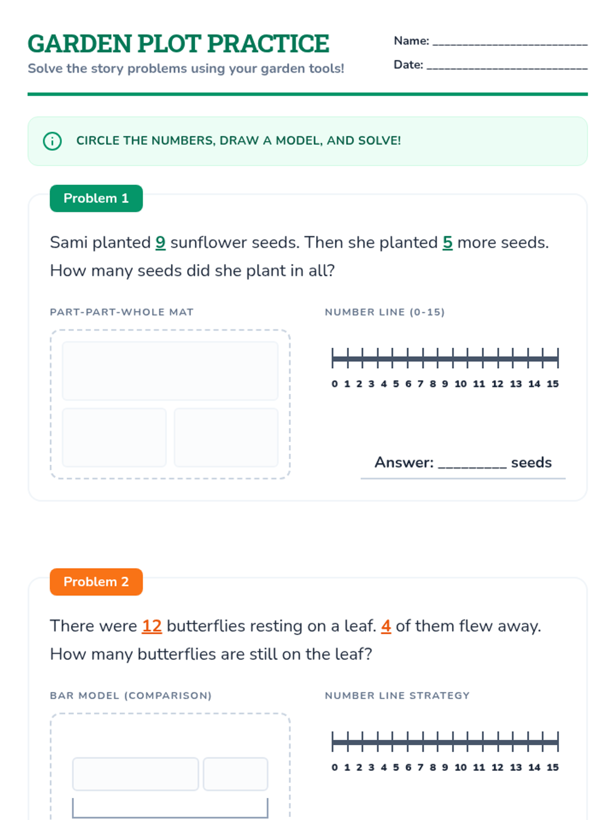The width and height of the screenshot is (615, 820).
Task: Select underlined number 12 in Problem 2
Action: point(152,626)
